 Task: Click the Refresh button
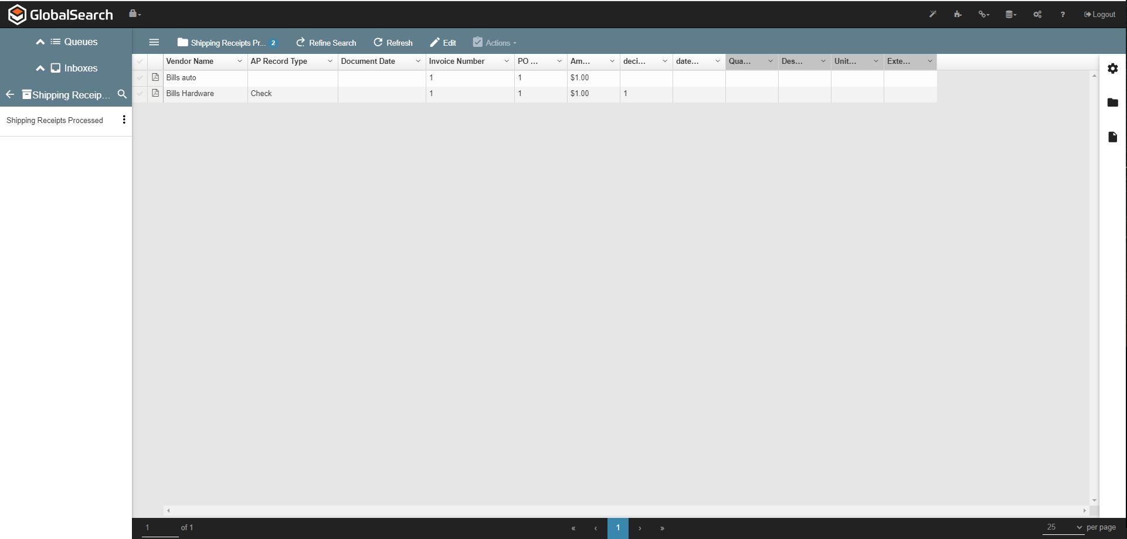393,43
